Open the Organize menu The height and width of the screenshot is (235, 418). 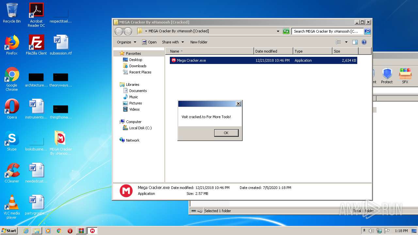point(126,42)
